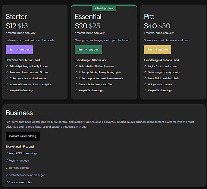Click 'Everything in Starter, and' heading
Viewport: 207px width, 189px height.
tap(91, 60)
